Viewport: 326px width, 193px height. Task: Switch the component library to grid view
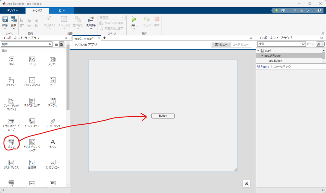[x=62, y=44]
